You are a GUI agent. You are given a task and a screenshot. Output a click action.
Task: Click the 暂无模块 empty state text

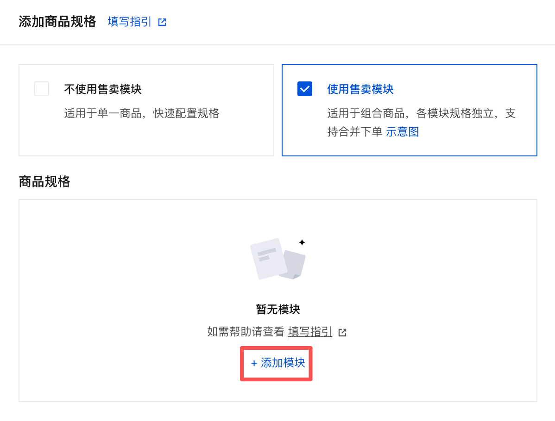pos(278,310)
